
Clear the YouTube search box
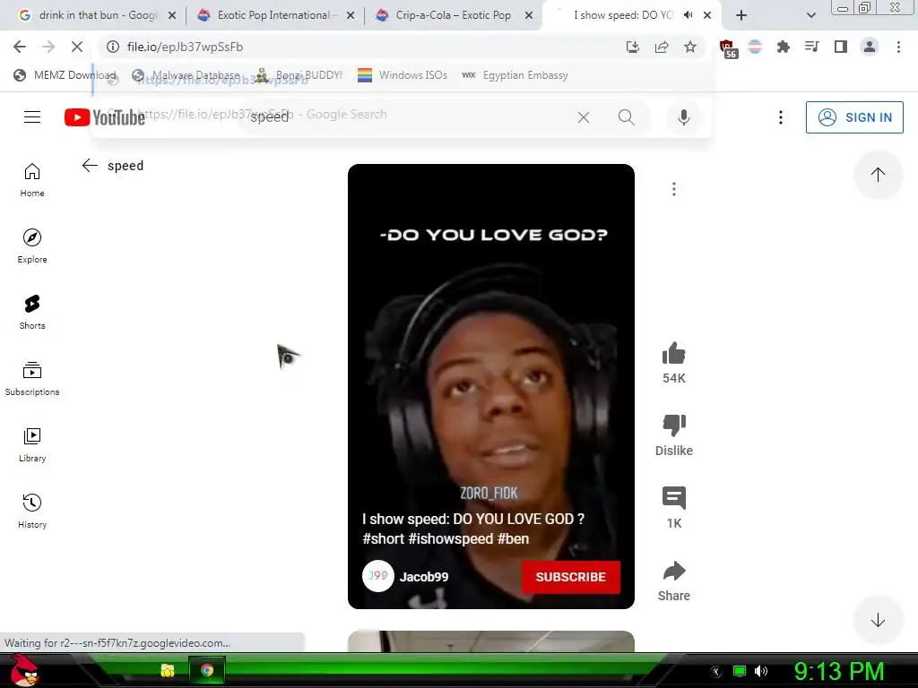click(x=583, y=117)
